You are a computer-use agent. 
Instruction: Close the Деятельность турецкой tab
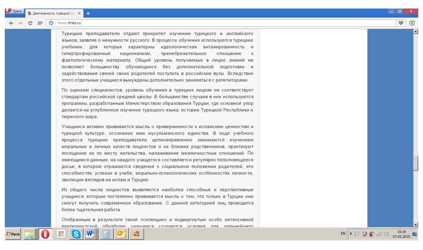click(79, 13)
